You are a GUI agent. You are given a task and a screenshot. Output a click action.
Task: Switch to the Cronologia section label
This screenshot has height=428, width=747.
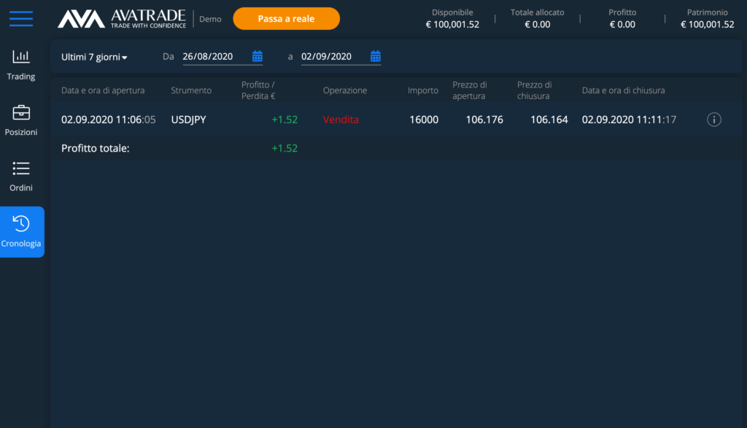[x=22, y=243]
